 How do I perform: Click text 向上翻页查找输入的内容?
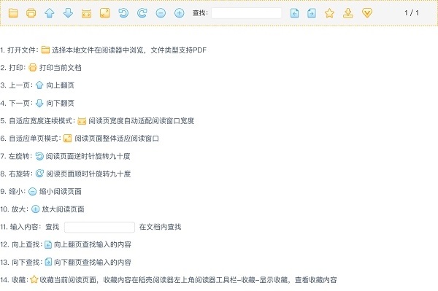tap(93, 244)
